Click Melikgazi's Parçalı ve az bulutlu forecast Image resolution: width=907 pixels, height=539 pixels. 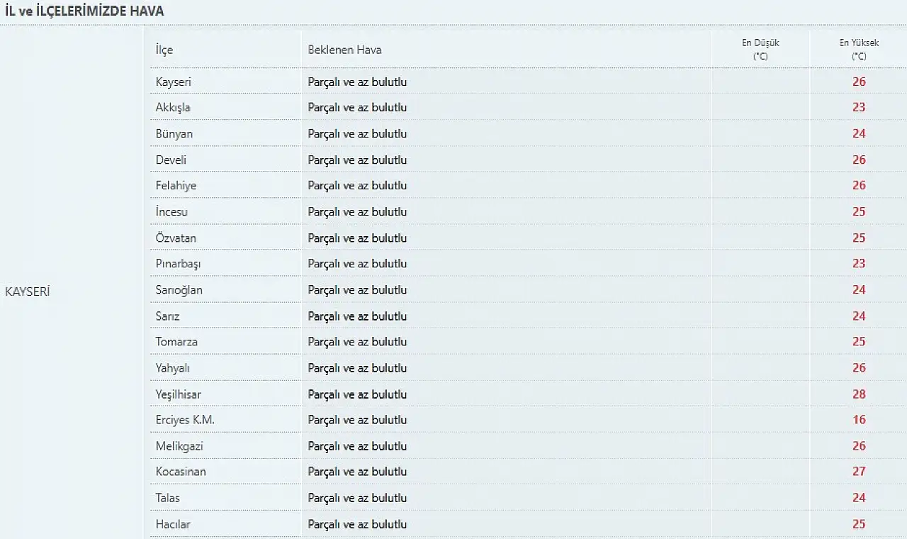358,446
